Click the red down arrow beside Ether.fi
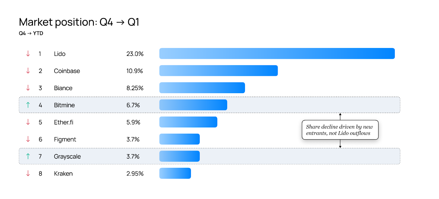Viewport: 439px width, 199px height. [x=28, y=122]
